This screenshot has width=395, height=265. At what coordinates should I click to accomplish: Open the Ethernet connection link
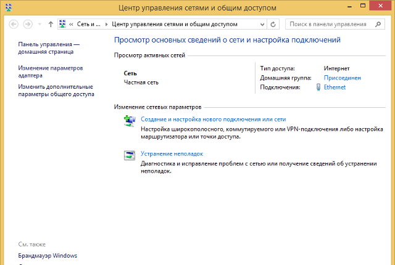[335, 88]
